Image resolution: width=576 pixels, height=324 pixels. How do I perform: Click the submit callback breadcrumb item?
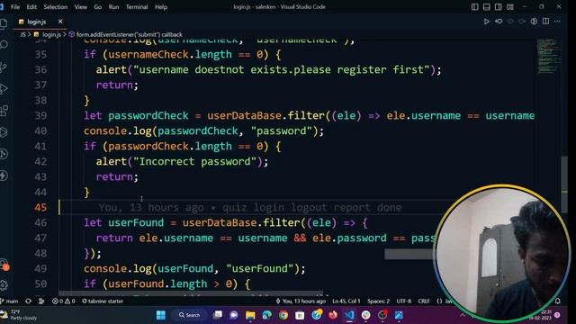click(x=129, y=34)
